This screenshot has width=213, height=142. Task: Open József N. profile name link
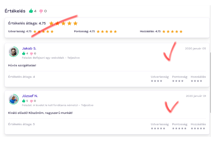coord(30,96)
